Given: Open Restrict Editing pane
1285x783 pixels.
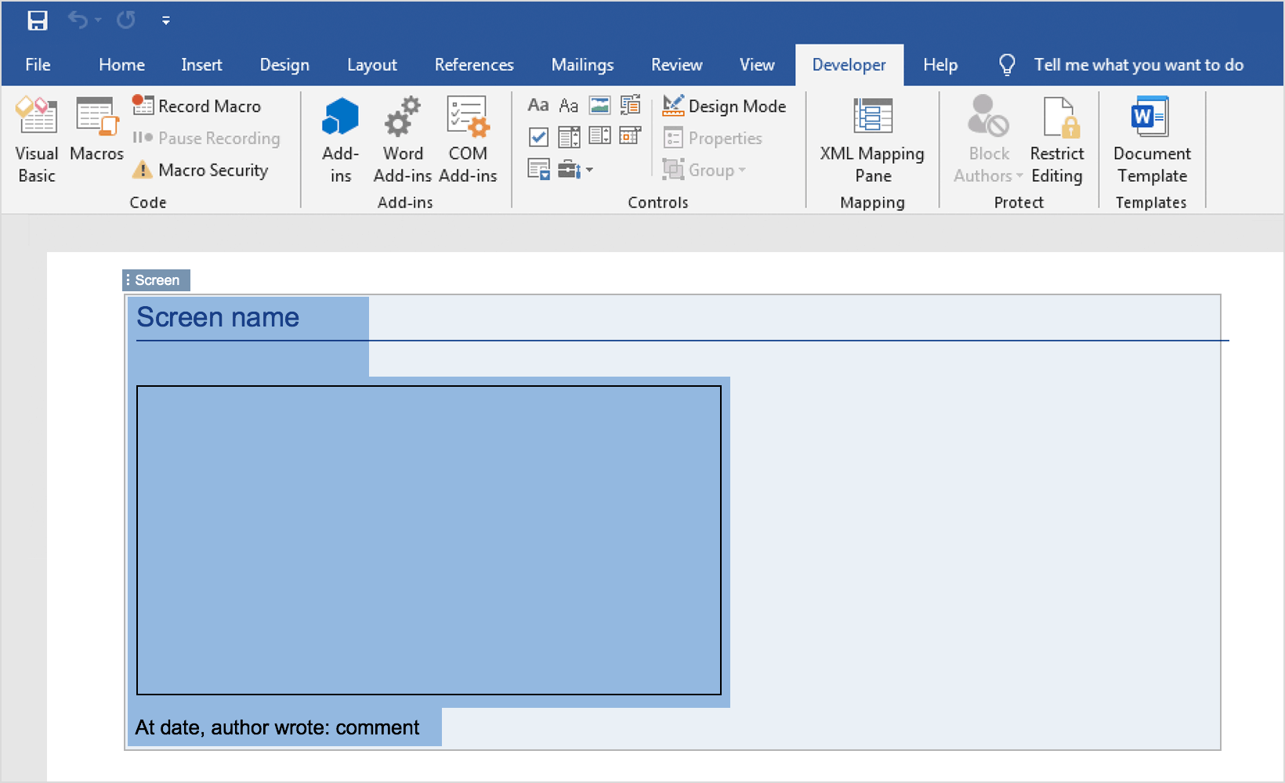Looking at the screenshot, I should 1056,139.
